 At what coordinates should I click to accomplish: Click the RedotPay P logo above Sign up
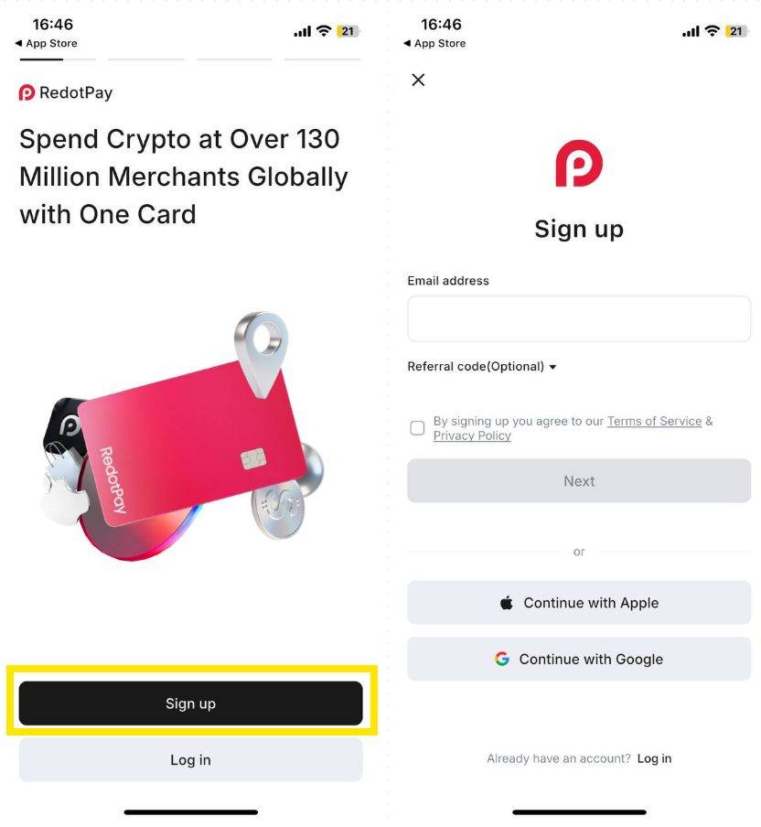pyautogui.click(x=579, y=165)
